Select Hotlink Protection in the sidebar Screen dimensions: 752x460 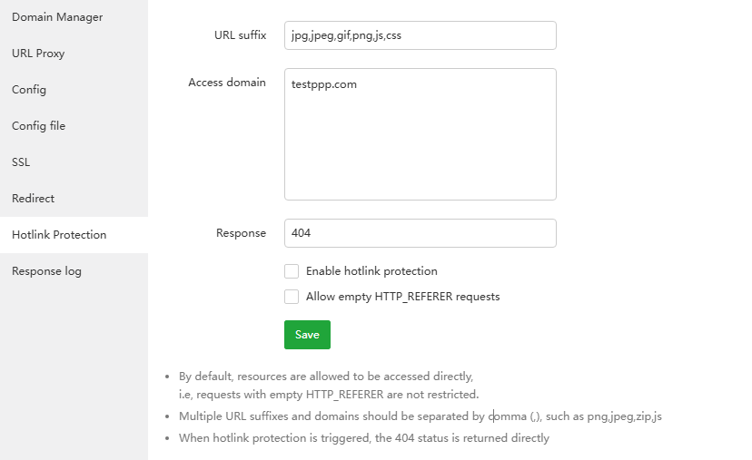[59, 235]
